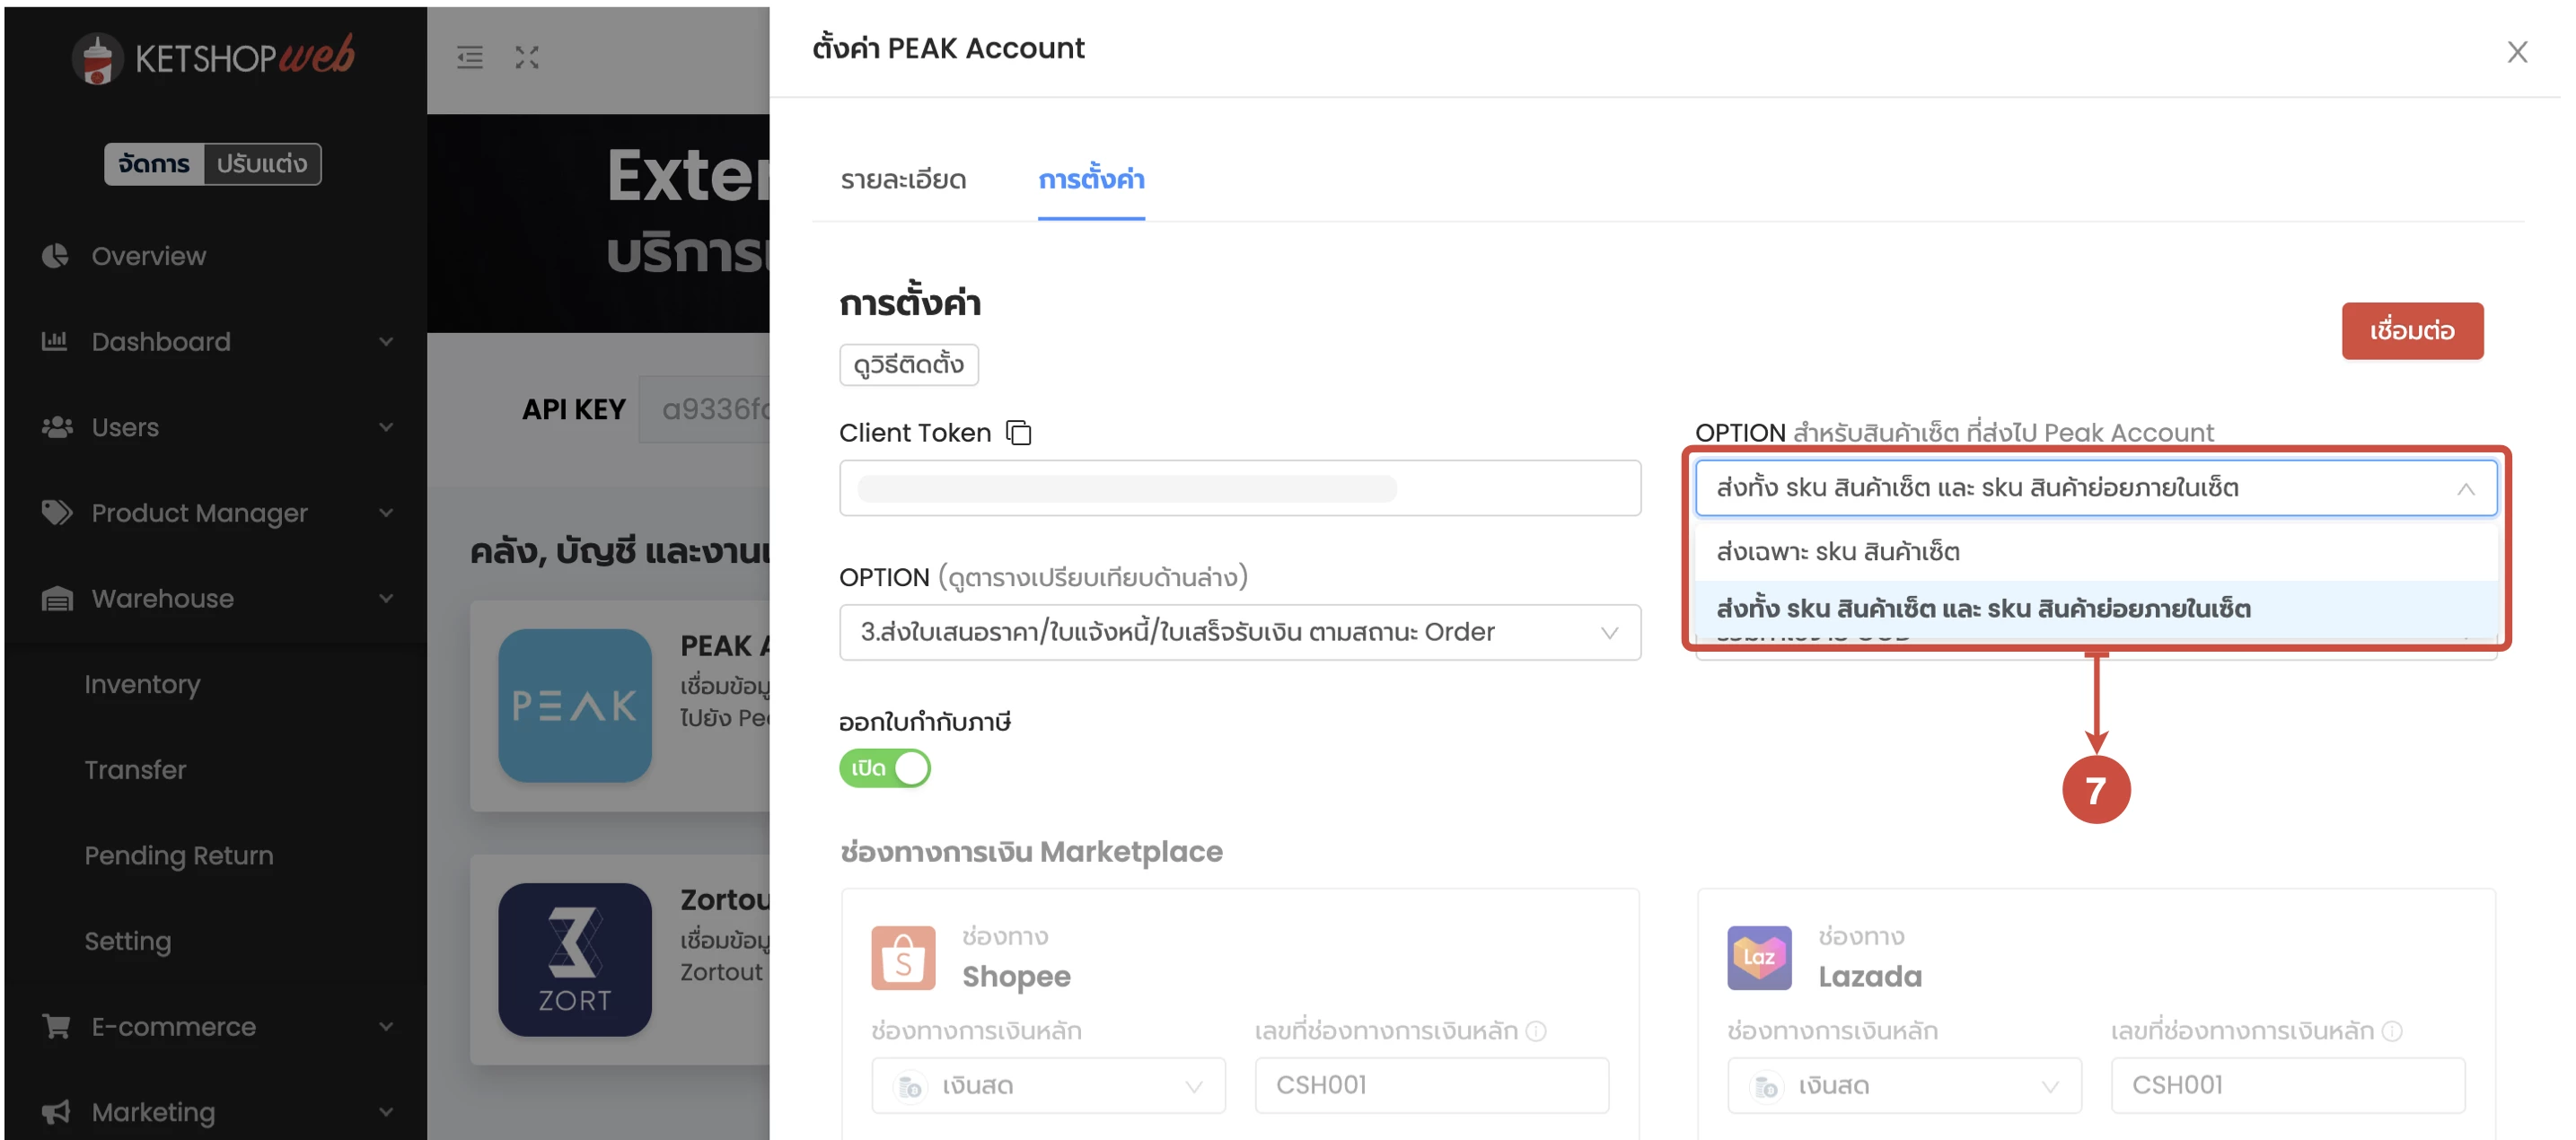Click the Marketing megaphone icon
The height and width of the screenshot is (1140, 2576).
57,1112
